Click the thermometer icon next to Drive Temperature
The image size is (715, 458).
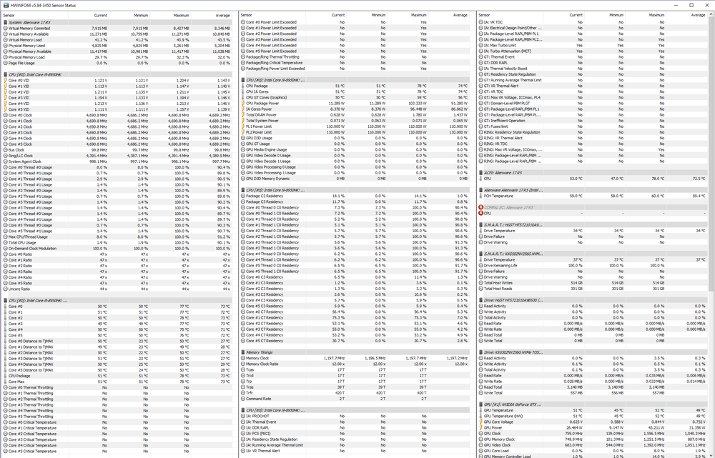(x=481, y=229)
